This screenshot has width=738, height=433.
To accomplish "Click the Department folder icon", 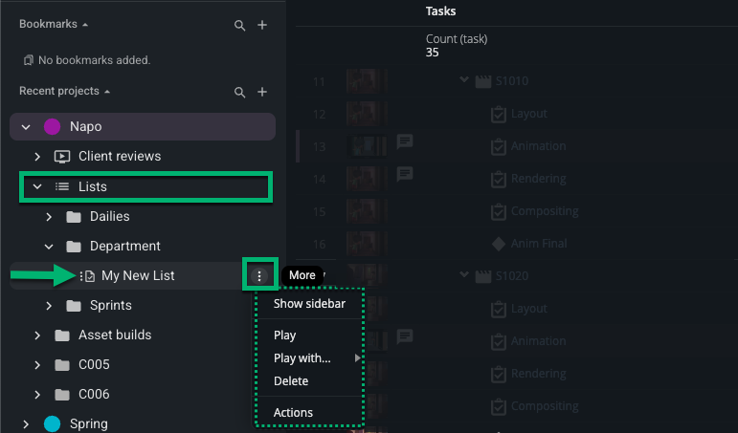I will [74, 247].
